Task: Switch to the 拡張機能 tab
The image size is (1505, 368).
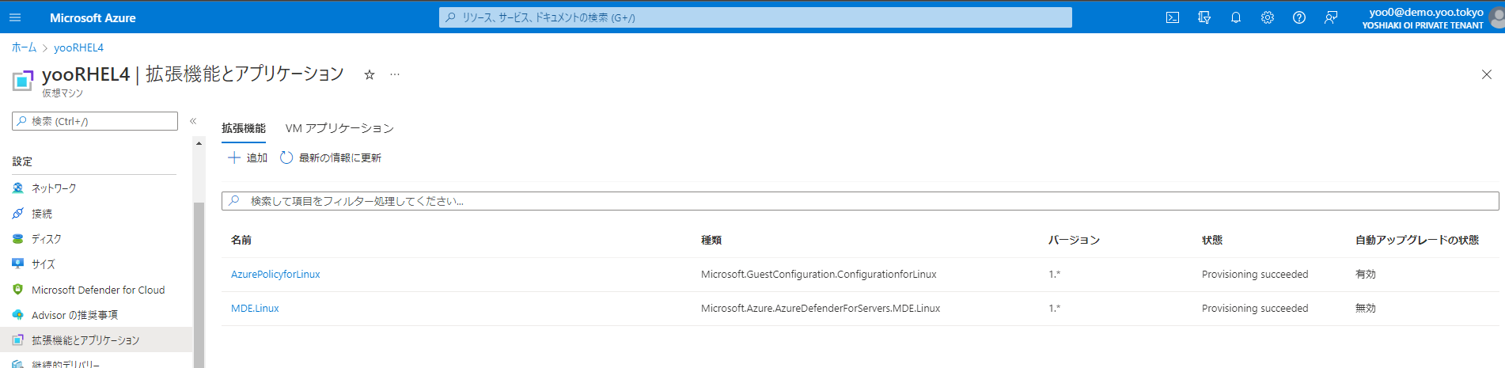Action: click(244, 128)
